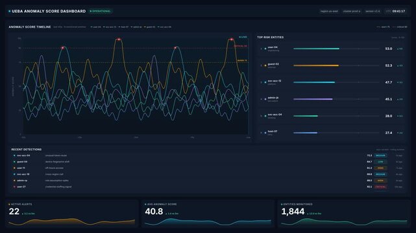The height and width of the screenshot is (233, 416).
Task: Open the admin-cy detection row
Action: (x=208, y=181)
